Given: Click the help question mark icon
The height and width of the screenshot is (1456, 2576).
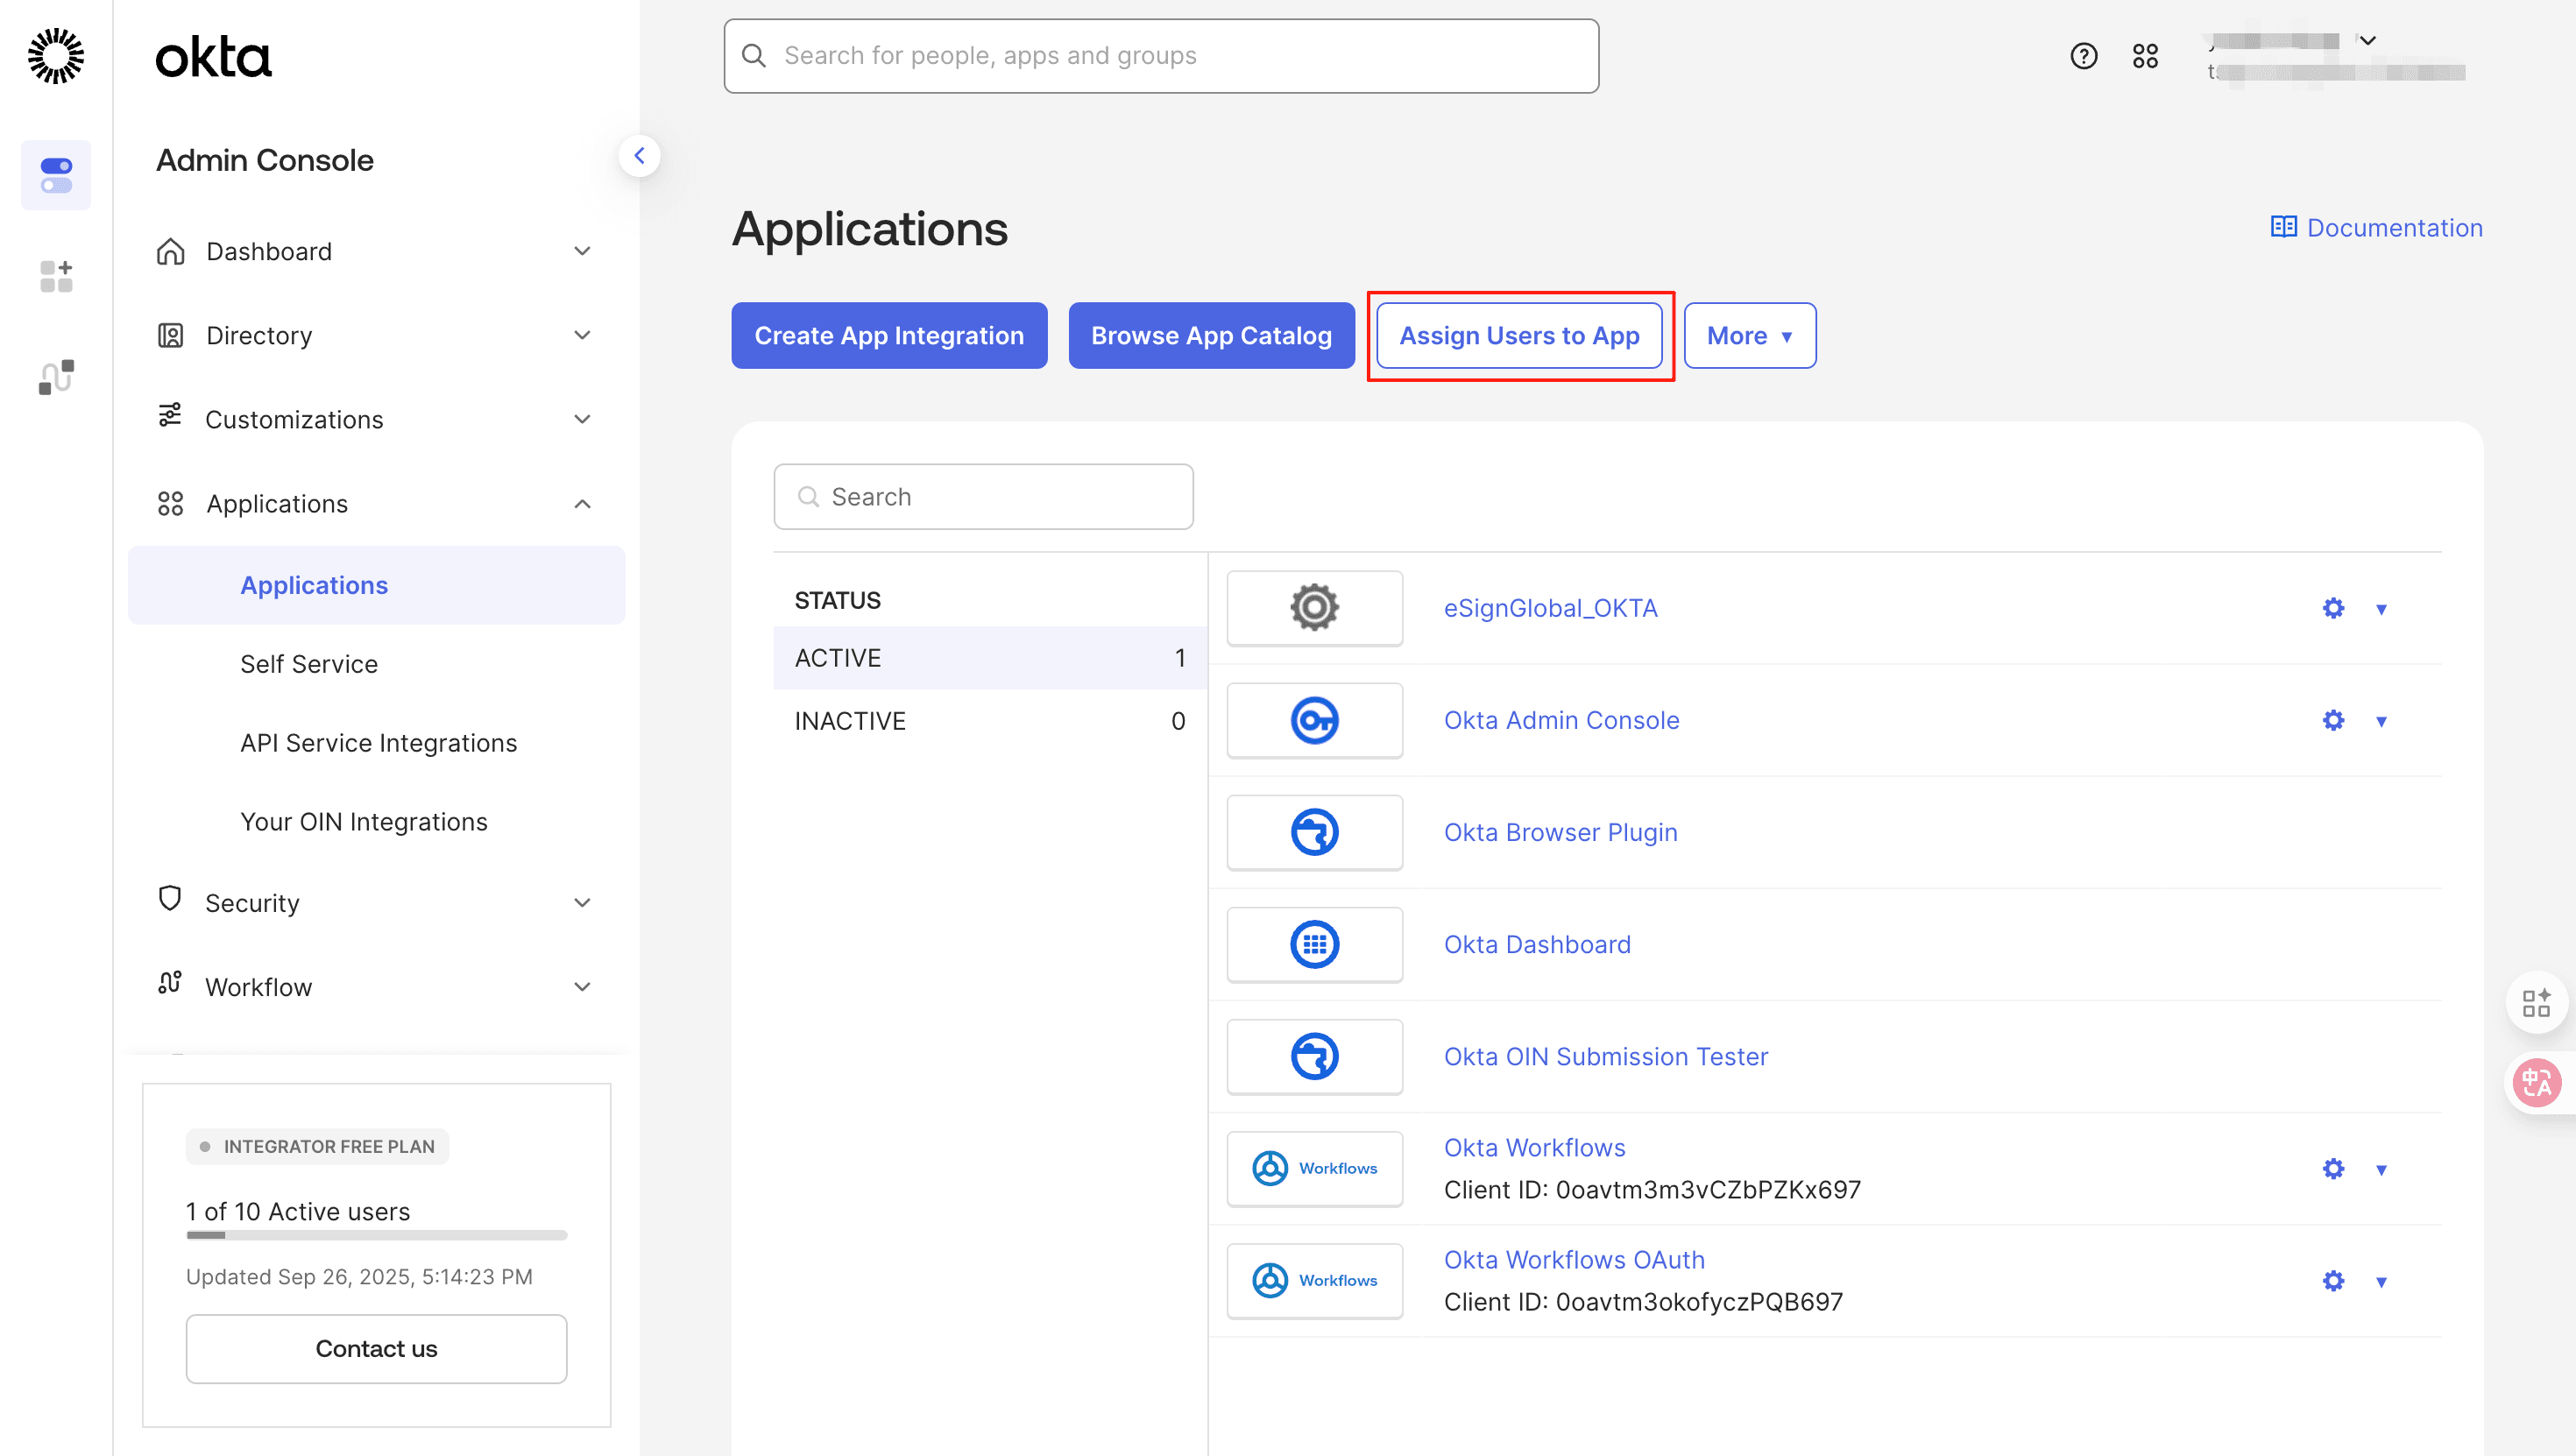Looking at the screenshot, I should 2083,56.
